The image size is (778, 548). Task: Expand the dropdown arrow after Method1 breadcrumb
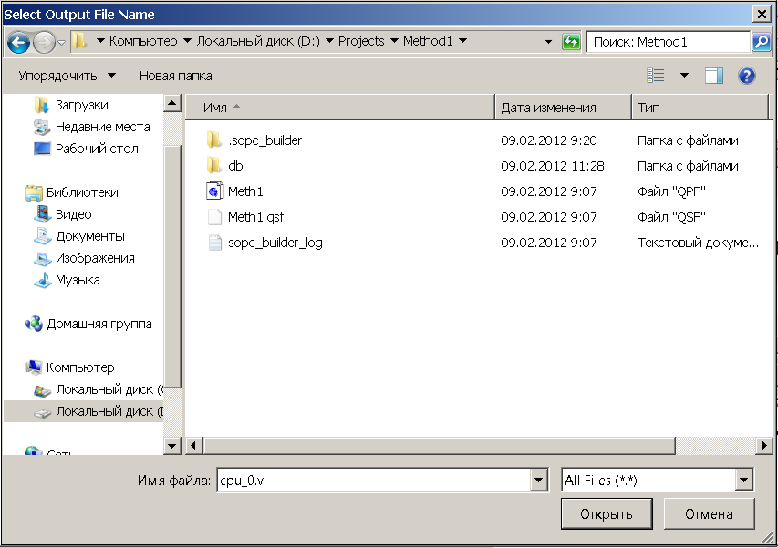coord(462,41)
